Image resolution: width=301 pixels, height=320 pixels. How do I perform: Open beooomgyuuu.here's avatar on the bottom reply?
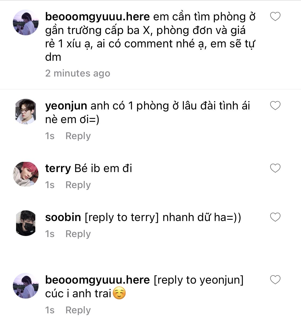point(26,286)
